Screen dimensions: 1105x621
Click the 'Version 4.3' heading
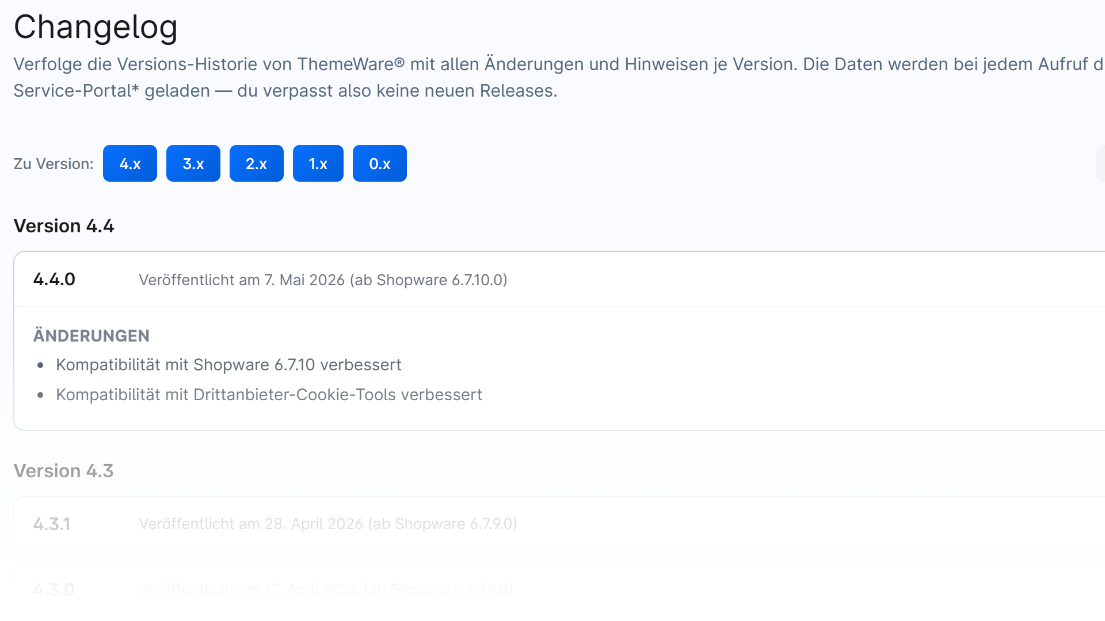[64, 471]
